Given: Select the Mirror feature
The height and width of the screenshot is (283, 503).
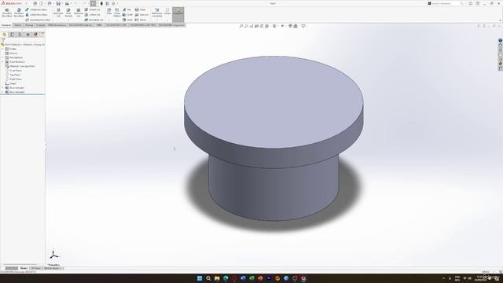Looking at the screenshot, I should coord(141,20).
